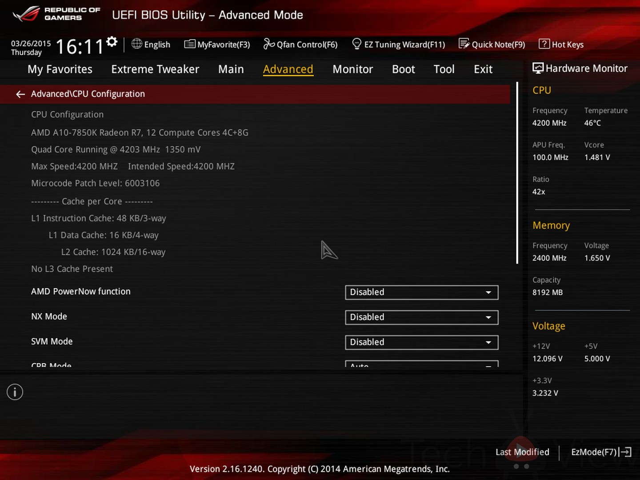Show the Hot Keys list

tap(561, 44)
